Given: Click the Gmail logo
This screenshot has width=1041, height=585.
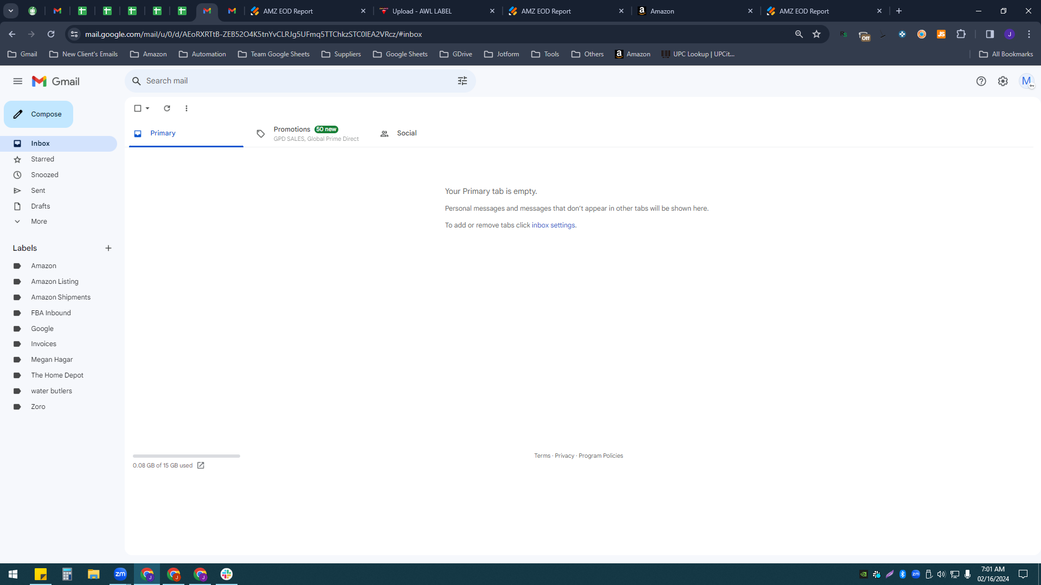Looking at the screenshot, I should tap(56, 81).
